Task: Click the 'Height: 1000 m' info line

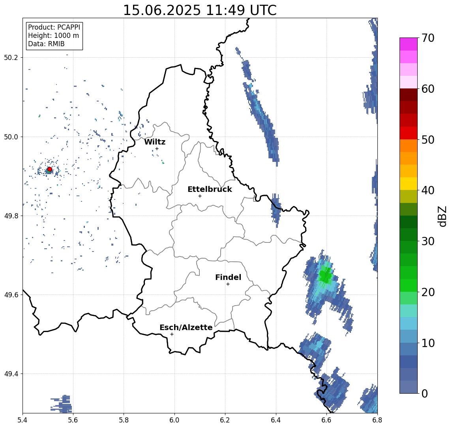Action: pyautogui.click(x=53, y=36)
